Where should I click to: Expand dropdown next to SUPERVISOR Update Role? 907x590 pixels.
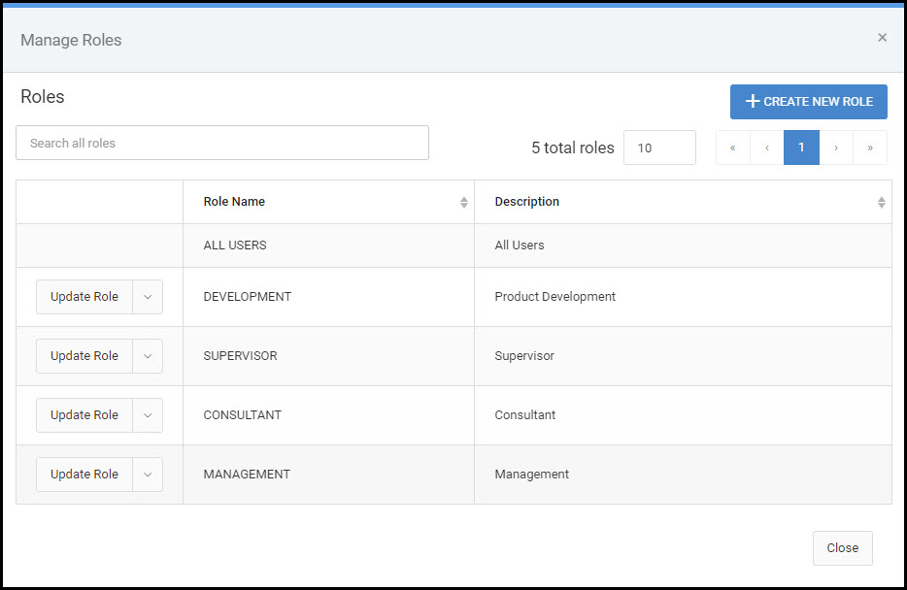pyautogui.click(x=148, y=356)
